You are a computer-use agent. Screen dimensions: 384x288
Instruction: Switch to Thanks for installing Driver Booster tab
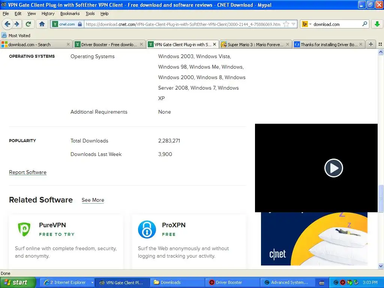[329, 44]
